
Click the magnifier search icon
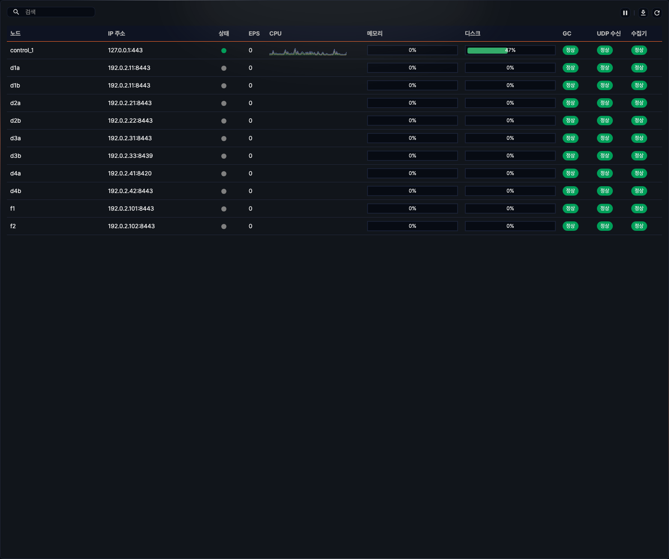[x=16, y=12]
